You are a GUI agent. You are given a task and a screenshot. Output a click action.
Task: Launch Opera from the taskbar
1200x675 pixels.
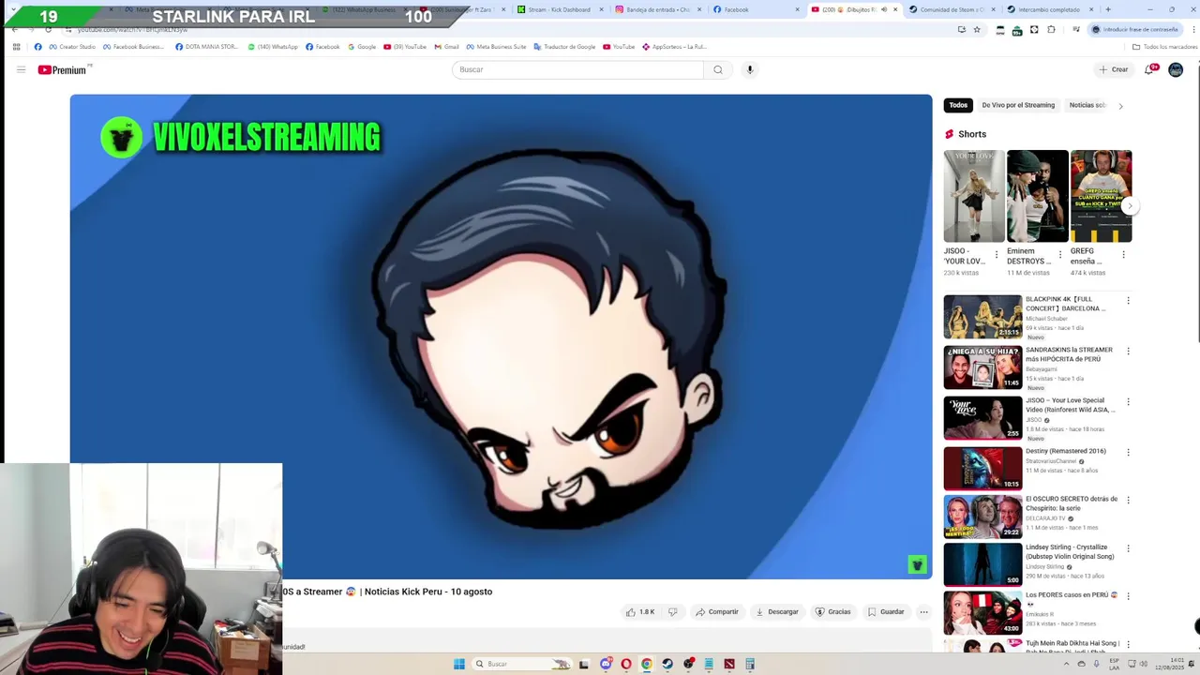(x=625, y=664)
